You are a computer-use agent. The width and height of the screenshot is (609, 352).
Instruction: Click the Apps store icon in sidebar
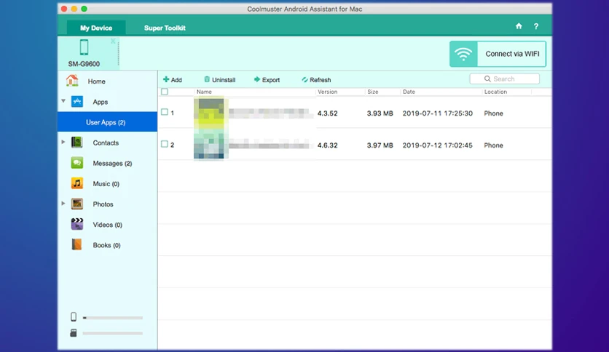[77, 102]
